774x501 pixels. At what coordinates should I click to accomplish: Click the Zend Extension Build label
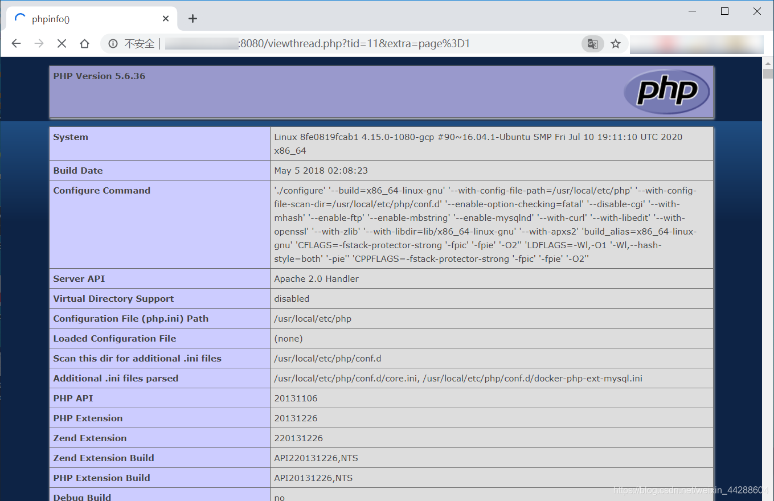(x=104, y=458)
